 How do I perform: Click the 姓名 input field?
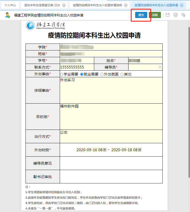pos(145,61)
